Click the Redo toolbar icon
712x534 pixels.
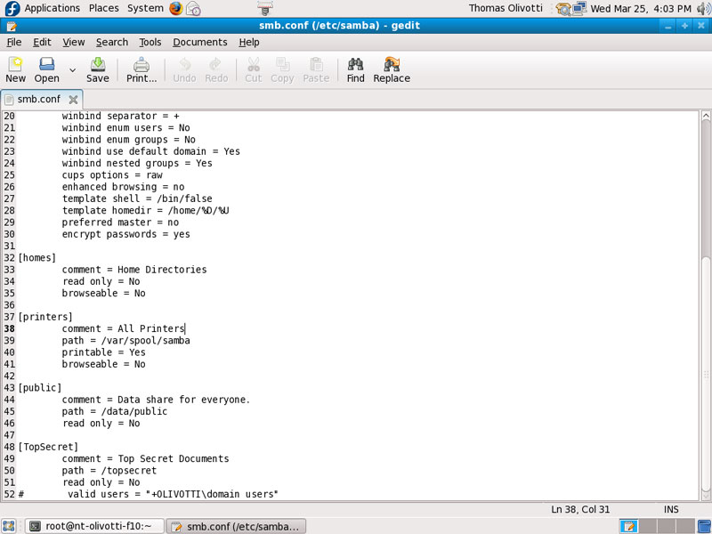coord(216,69)
